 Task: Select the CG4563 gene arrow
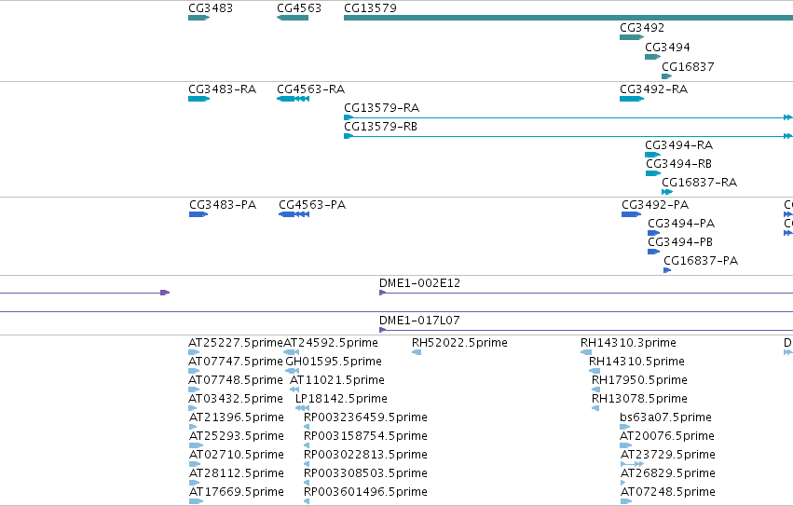click(293, 18)
